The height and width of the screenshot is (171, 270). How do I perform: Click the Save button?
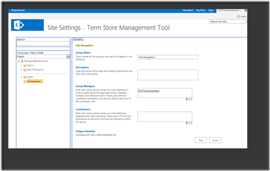201,140
